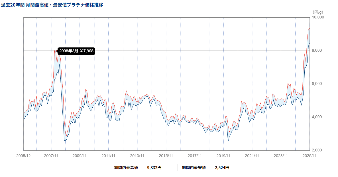Screen dimensions: 338x177
Task: Click the 2005/12 x-axis label
Action: pos(23,156)
